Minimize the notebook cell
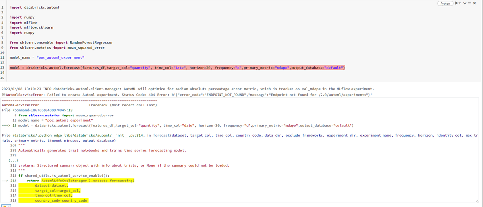The image size is (483, 207). pyautogui.click(x=469, y=3)
